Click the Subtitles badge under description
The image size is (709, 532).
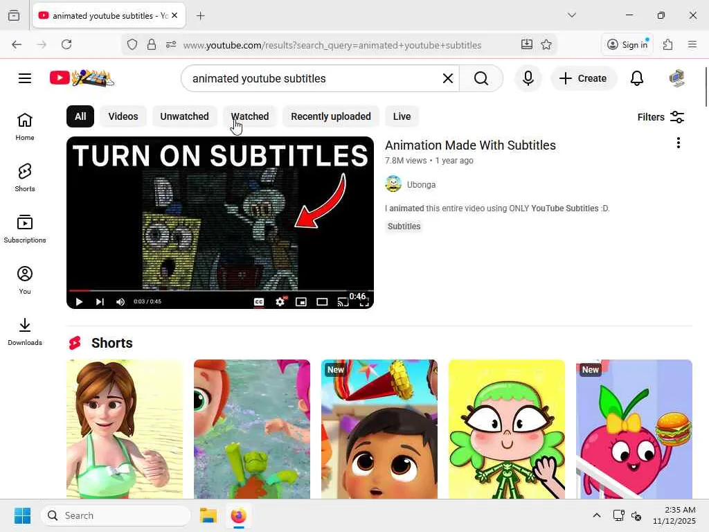[404, 227]
